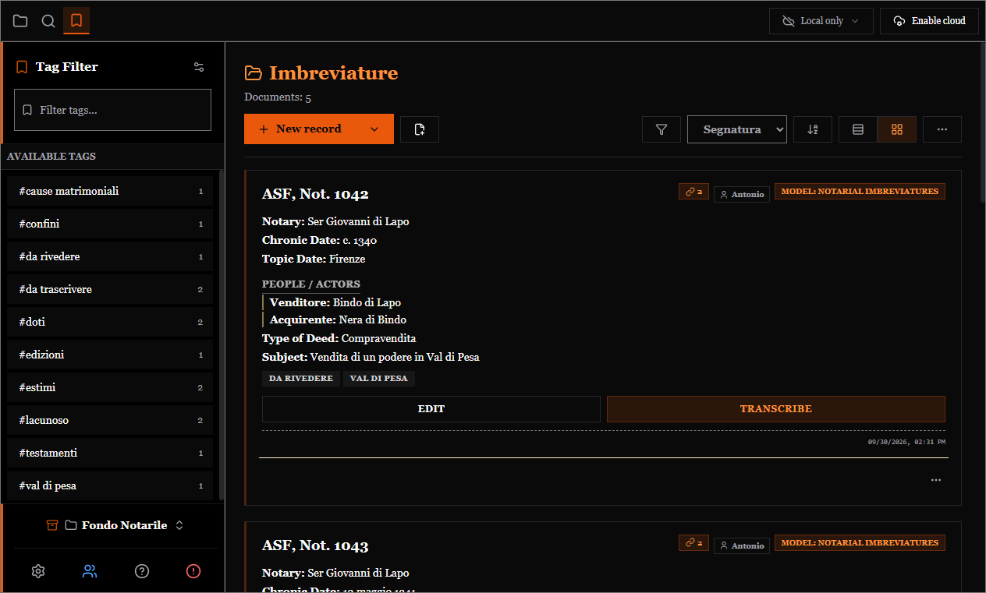The width and height of the screenshot is (986, 593).
Task: Open the folder browser tab icon
Action: pyautogui.click(x=20, y=21)
